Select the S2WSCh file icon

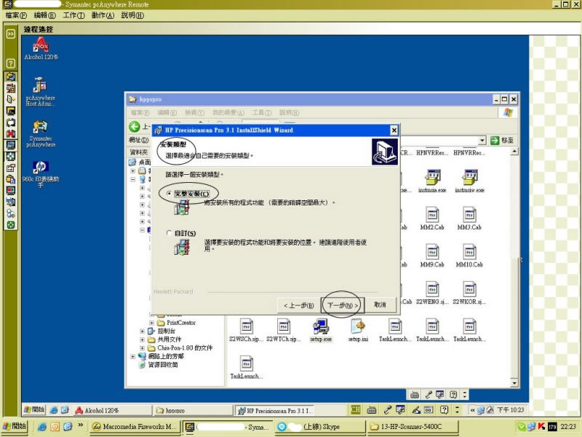coord(246,331)
